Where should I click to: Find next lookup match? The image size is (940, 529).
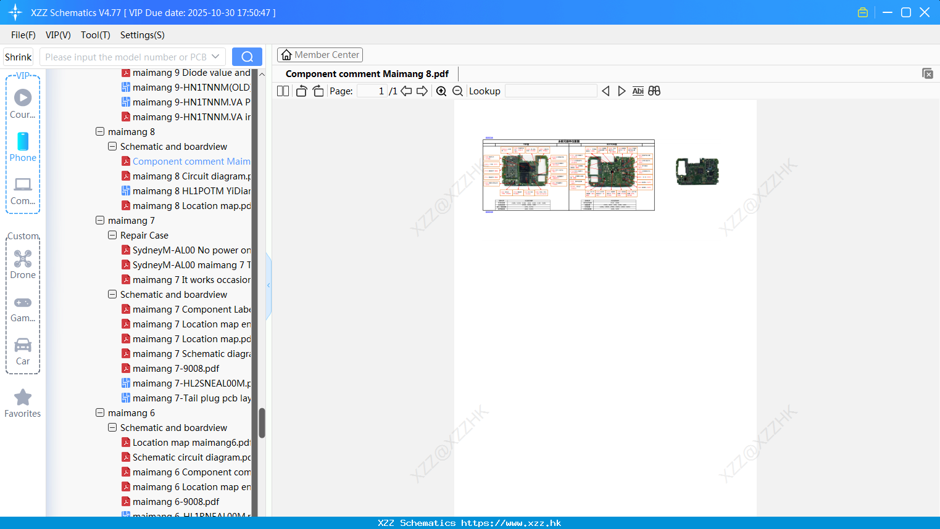pyautogui.click(x=622, y=91)
